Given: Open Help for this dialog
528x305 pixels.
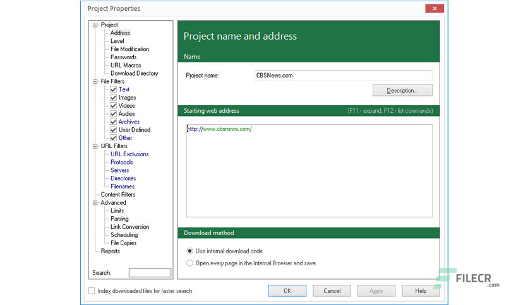Looking at the screenshot, I should pyautogui.click(x=421, y=291).
